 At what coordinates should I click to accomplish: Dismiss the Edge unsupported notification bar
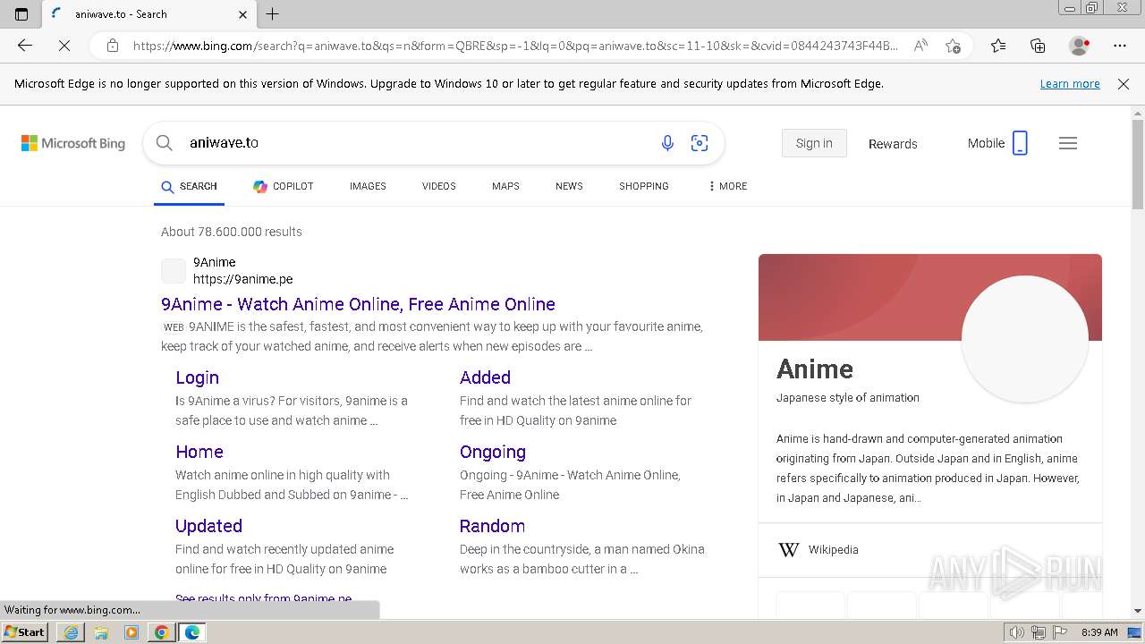pos(1124,84)
